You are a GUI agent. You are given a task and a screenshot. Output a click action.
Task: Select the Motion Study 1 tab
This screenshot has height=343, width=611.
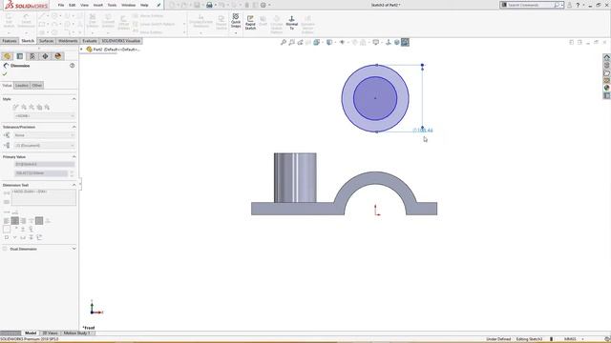coord(76,333)
